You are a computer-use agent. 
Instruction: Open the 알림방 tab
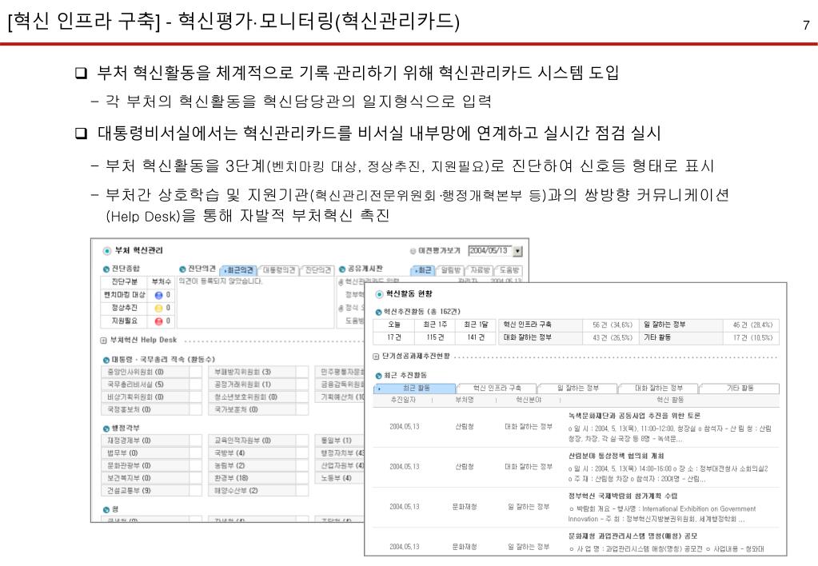tap(450, 269)
